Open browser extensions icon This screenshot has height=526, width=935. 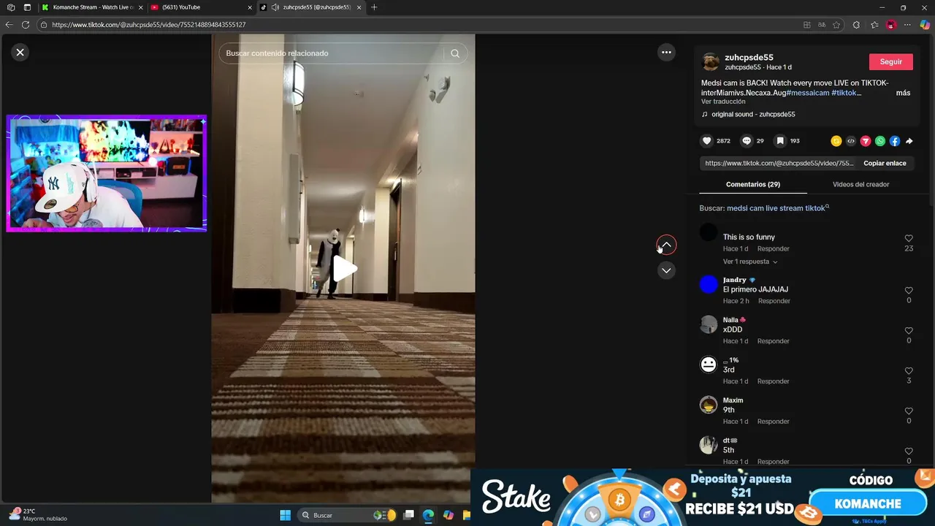coord(856,25)
